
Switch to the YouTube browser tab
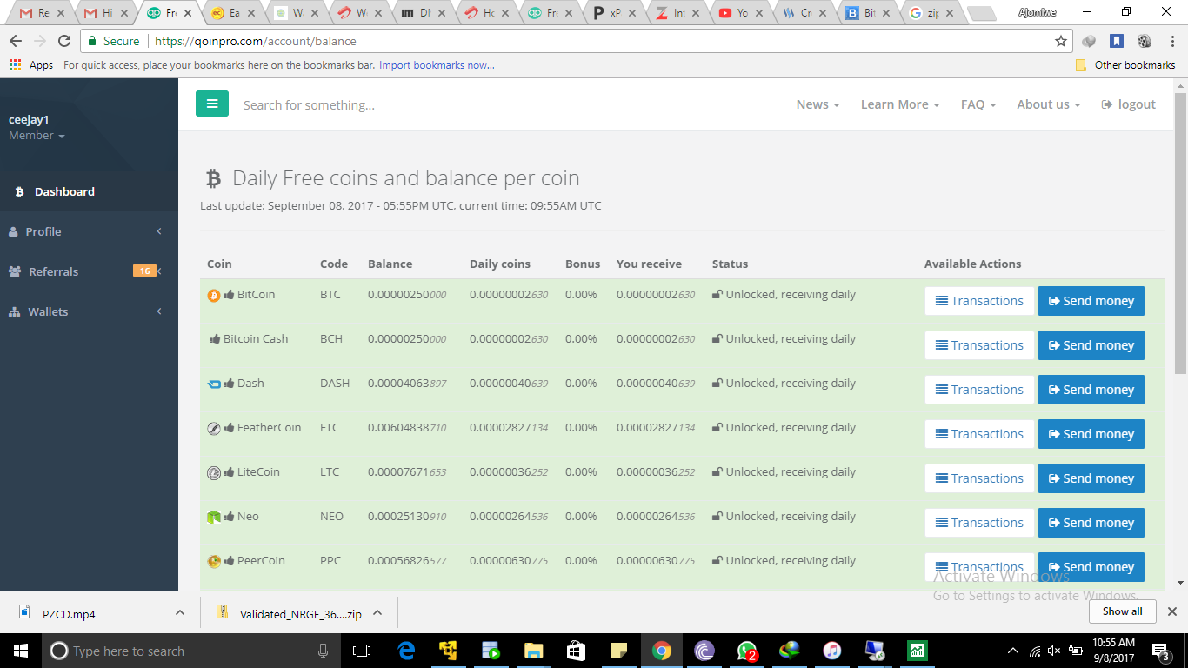tap(737, 13)
